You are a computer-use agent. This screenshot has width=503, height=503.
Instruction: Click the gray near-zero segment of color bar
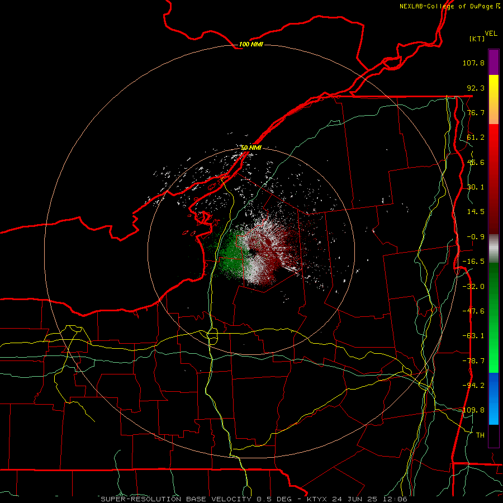coord(493,249)
